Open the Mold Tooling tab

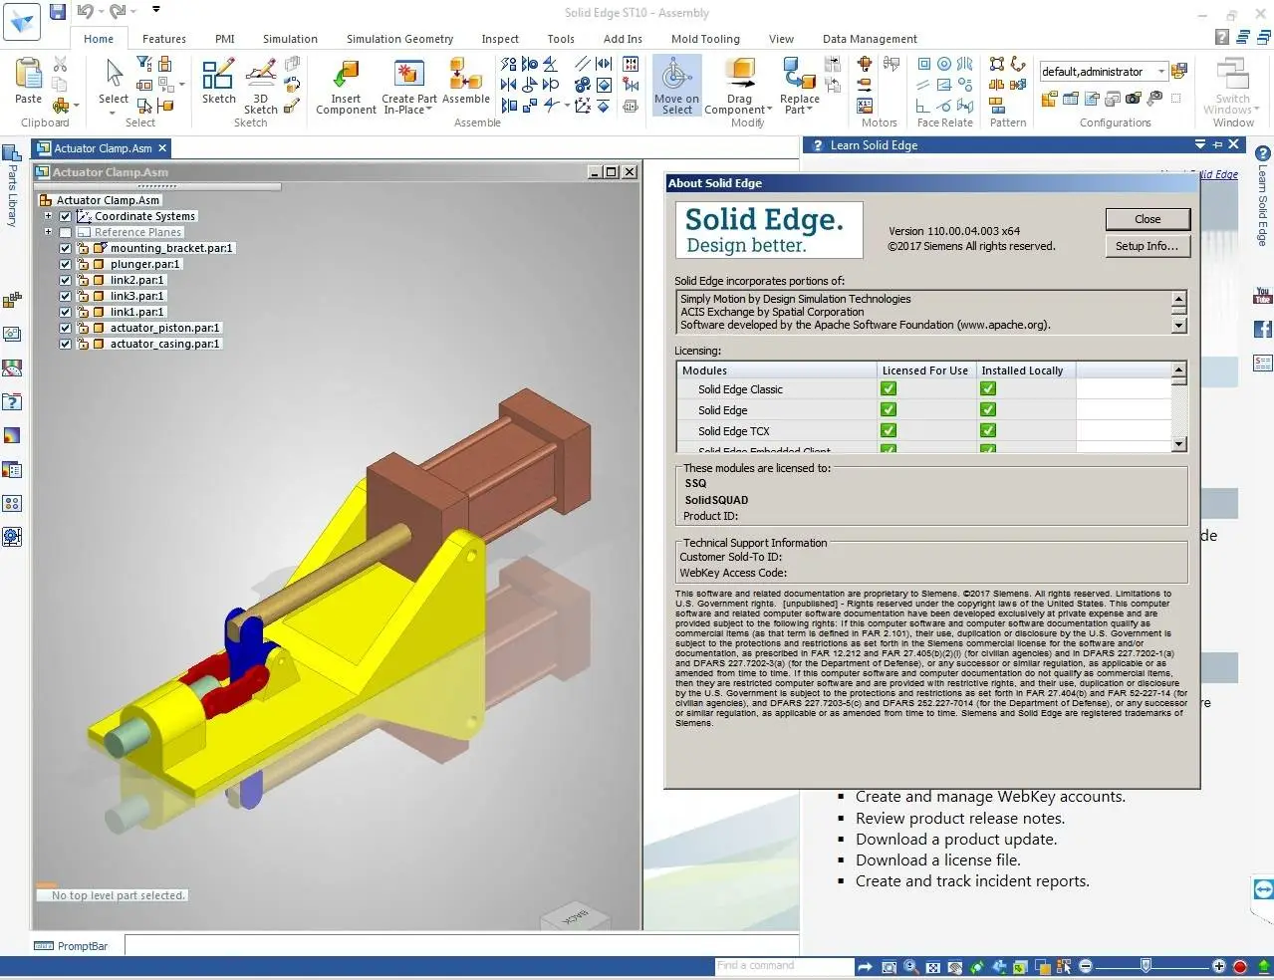tap(705, 39)
